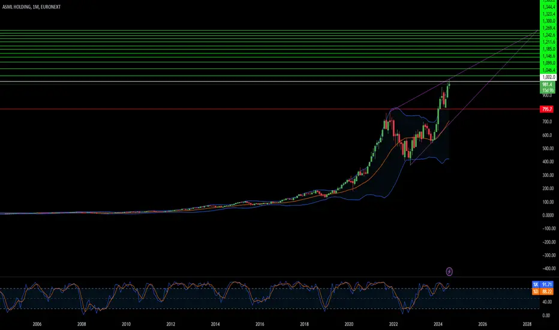Click the orange %D 88.22 indicator label

pos(543,292)
